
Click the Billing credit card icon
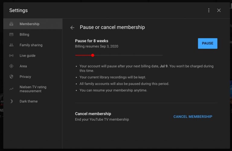pyautogui.click(x=11, y=35)
